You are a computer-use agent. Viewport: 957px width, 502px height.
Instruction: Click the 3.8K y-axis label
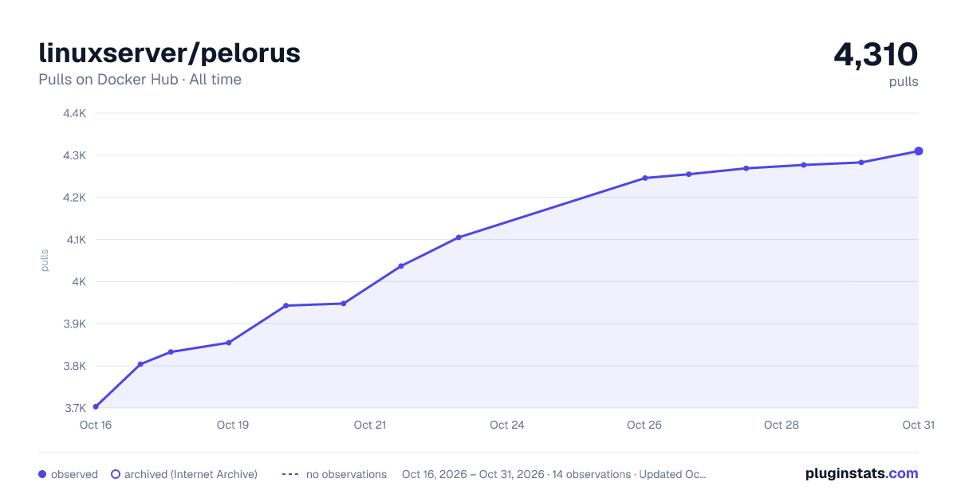tap(74, 367)
